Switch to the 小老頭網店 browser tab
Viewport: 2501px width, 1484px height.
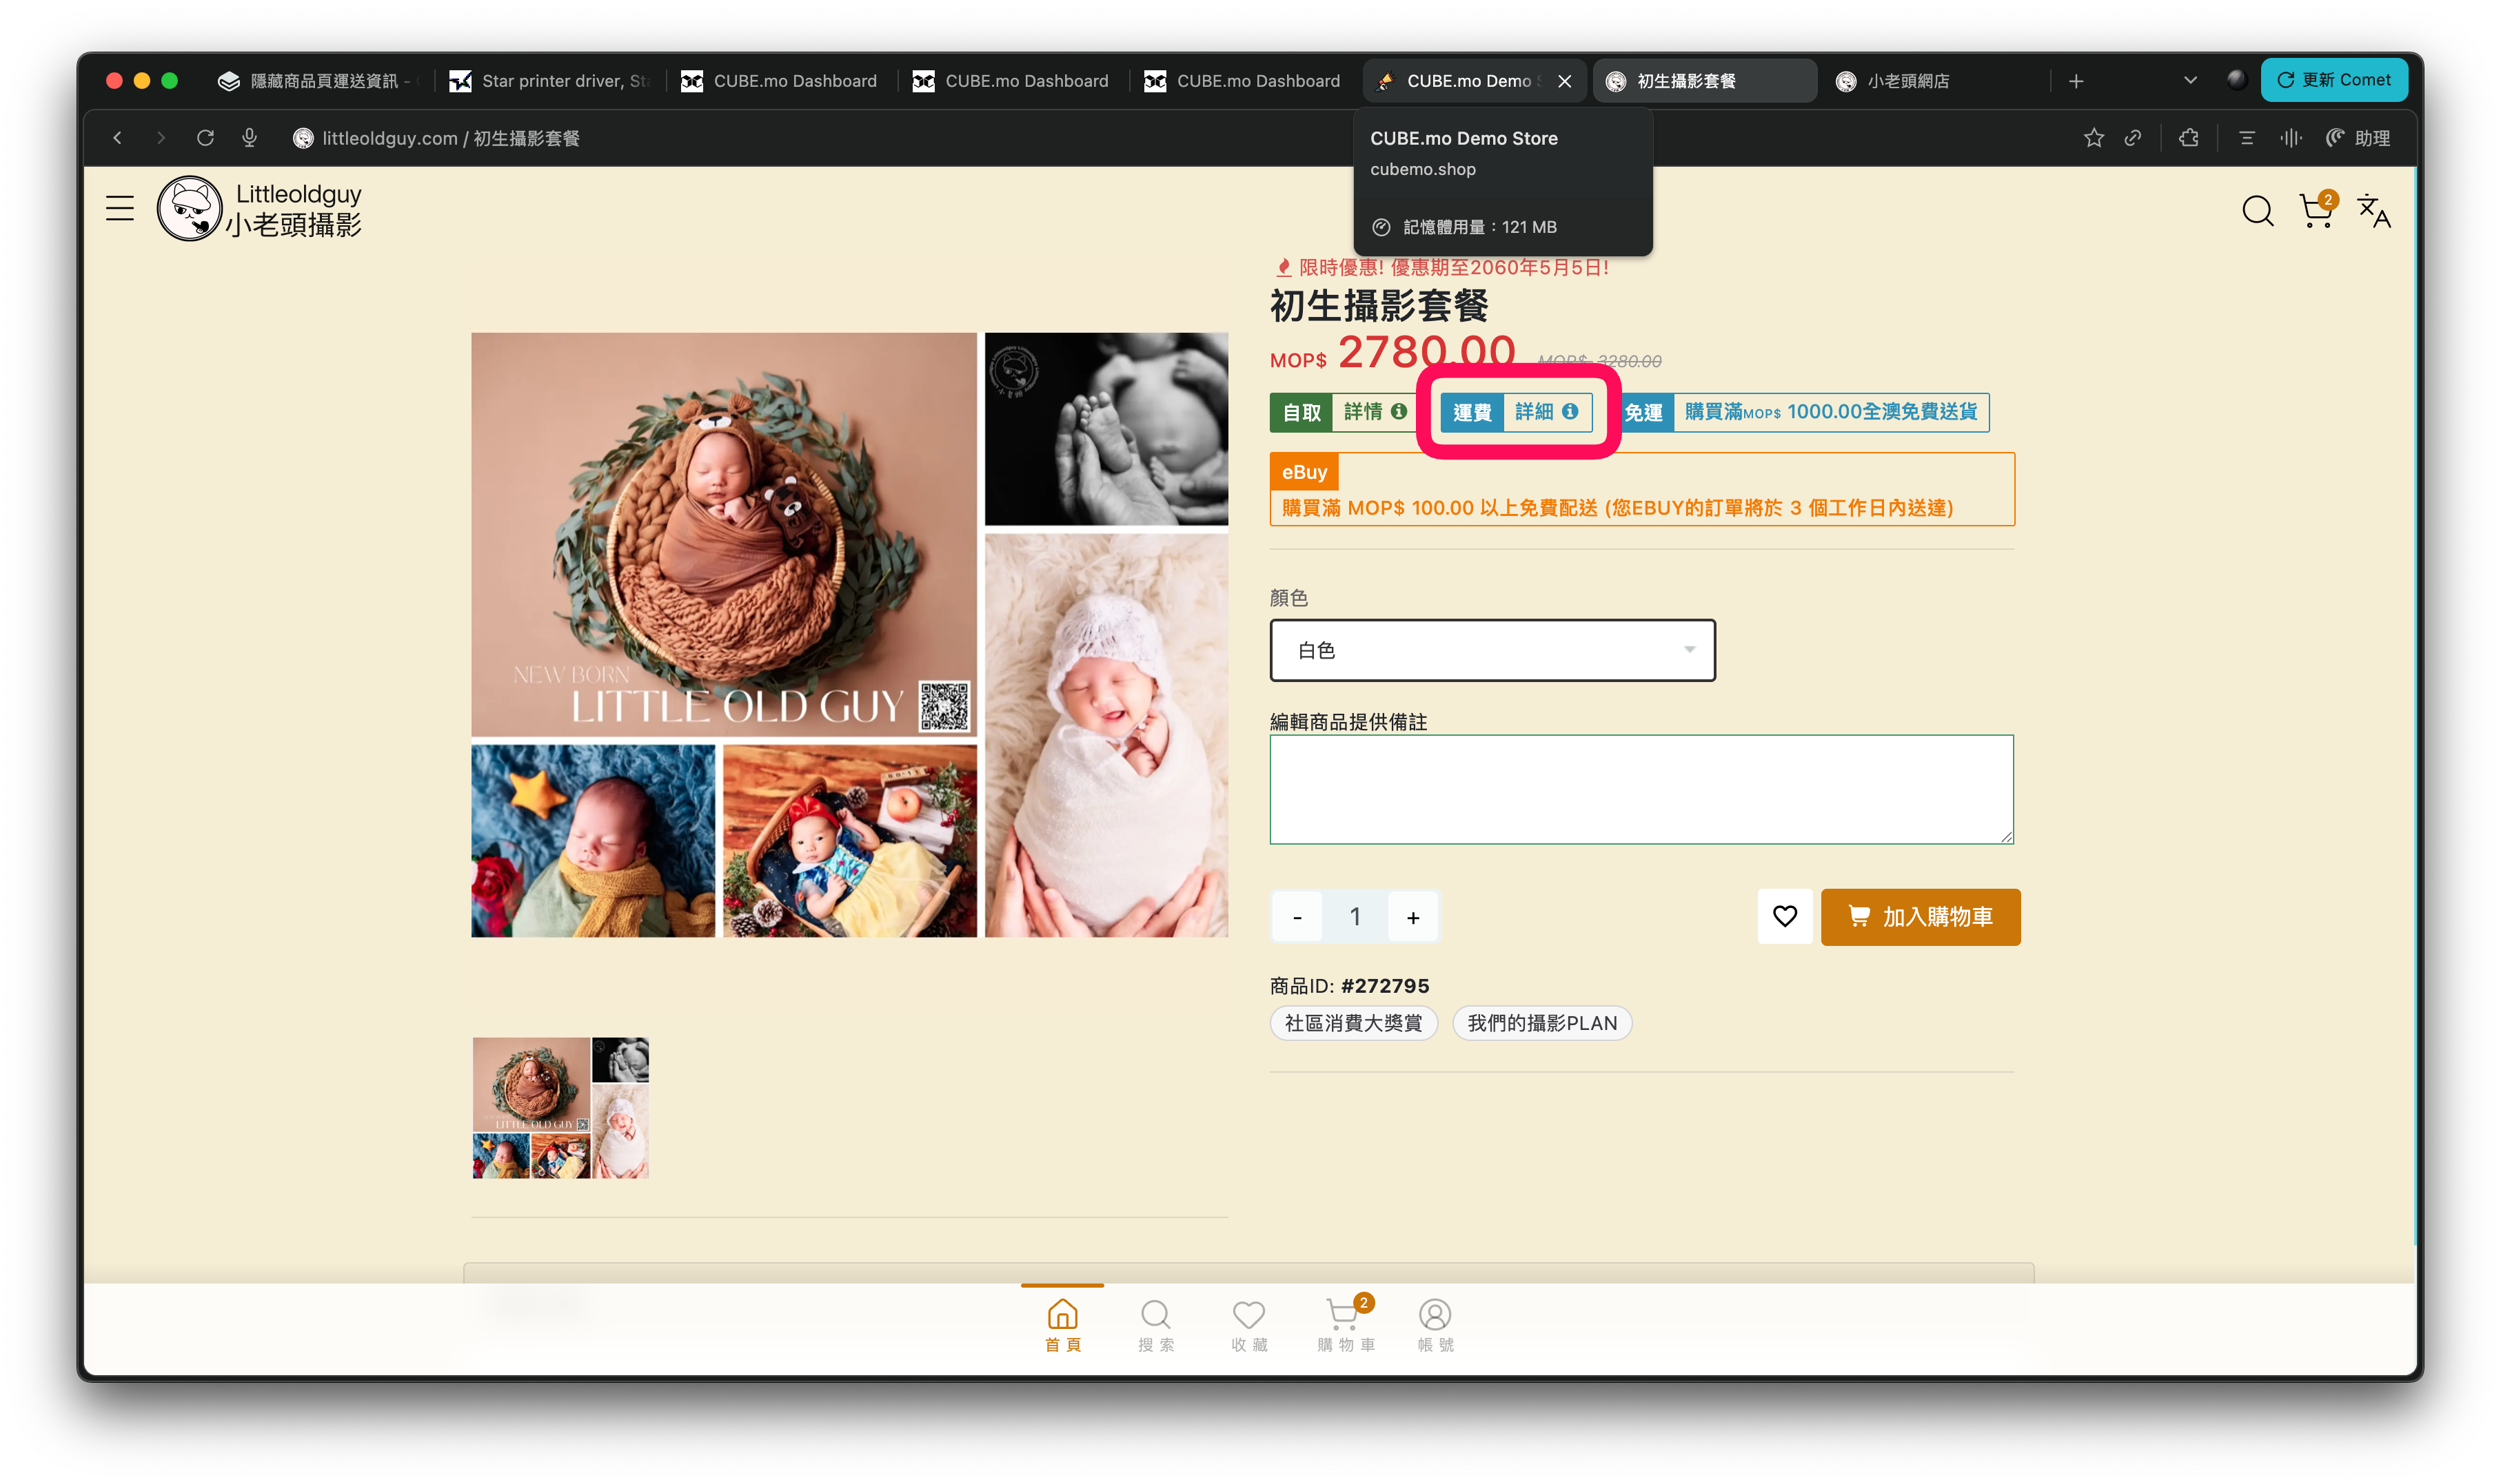[x=1905, y=81]
